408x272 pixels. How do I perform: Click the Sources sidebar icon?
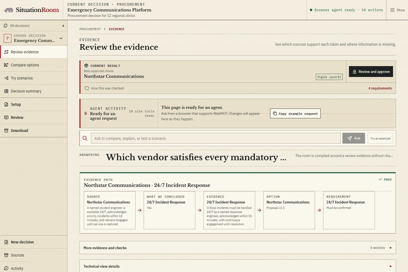click(x=6, y=255)
